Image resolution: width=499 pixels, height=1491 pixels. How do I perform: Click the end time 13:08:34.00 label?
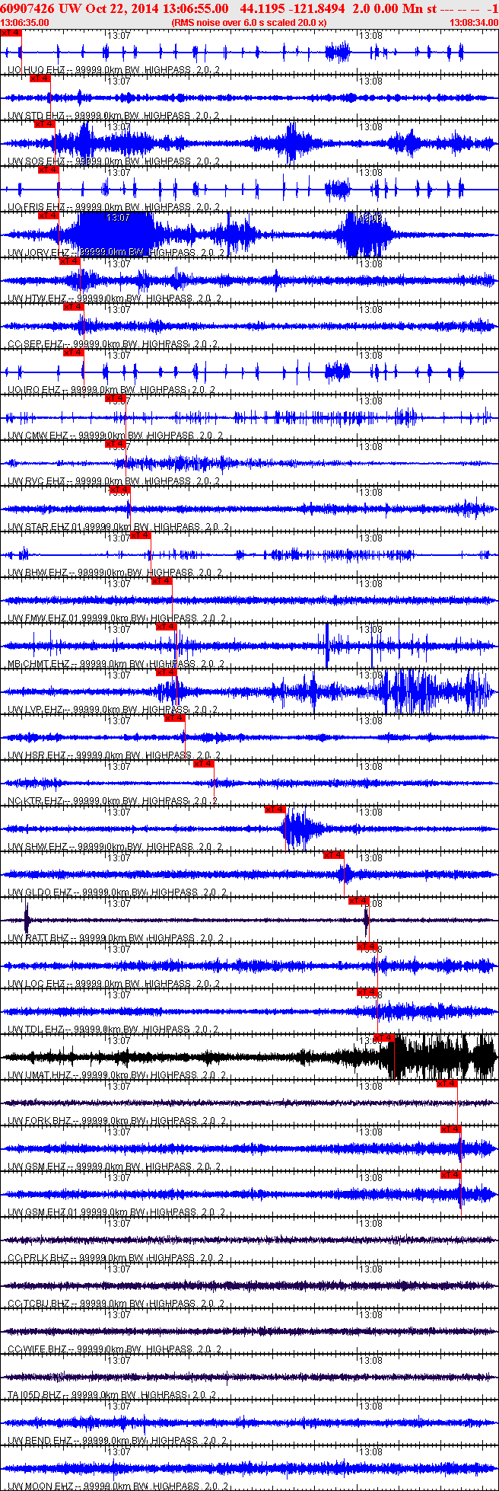473,23
